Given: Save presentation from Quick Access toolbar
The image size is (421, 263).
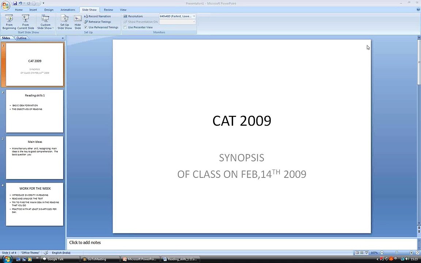Looking at the screenshot, I should 15,3.
